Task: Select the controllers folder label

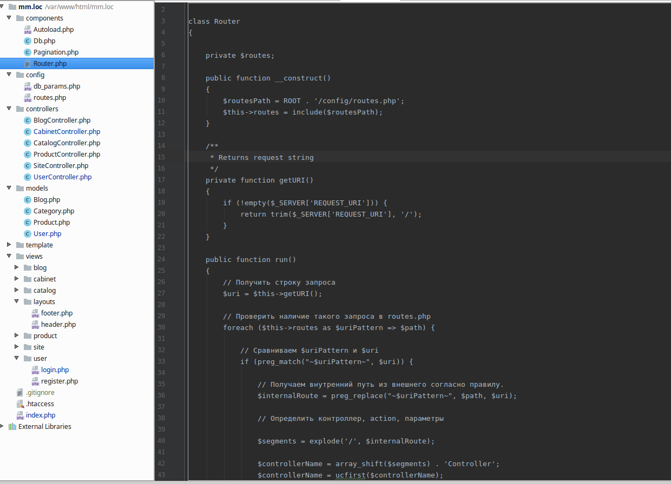Action: point(42,109)
